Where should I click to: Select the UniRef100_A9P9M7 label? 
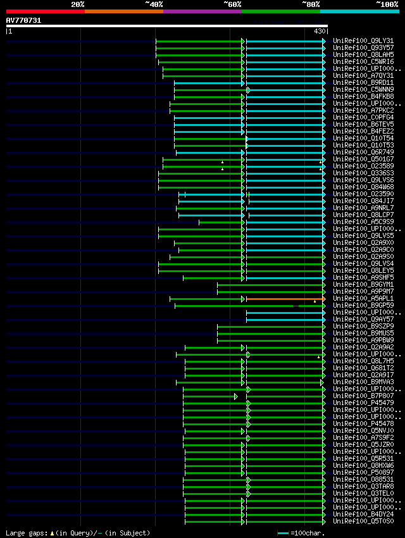tap(363, 291)
